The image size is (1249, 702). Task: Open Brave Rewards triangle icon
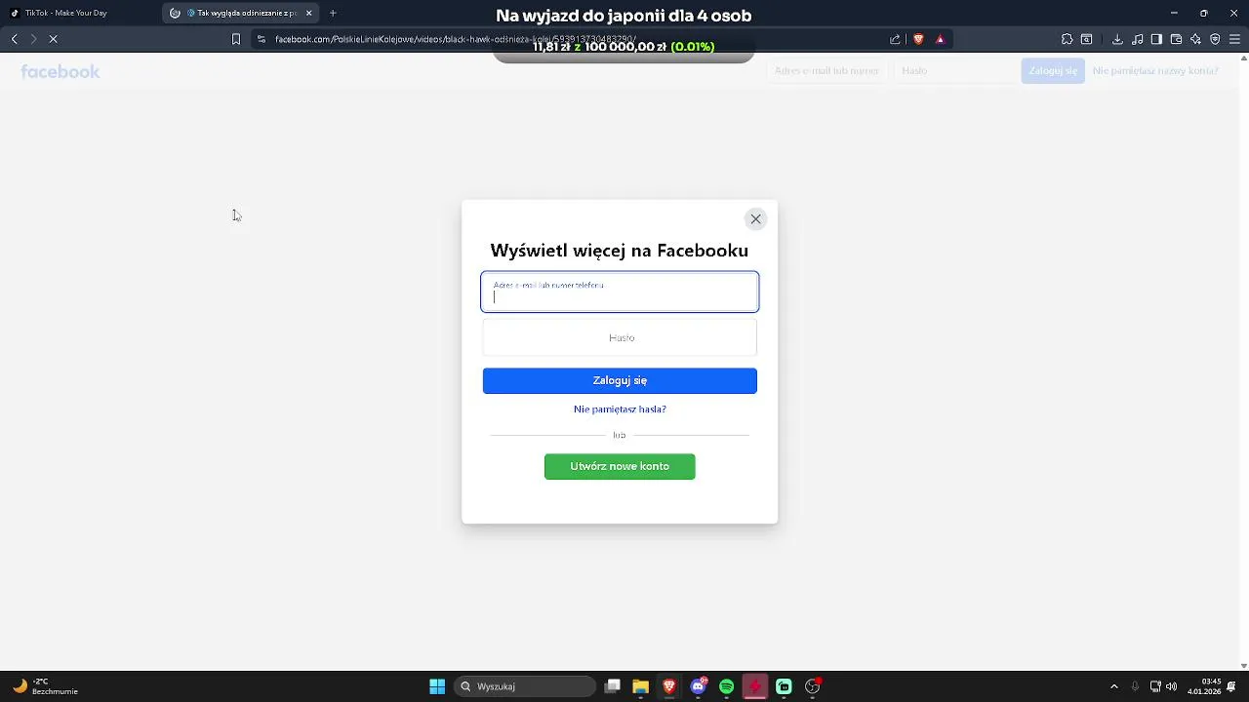(x=940, y=39)
